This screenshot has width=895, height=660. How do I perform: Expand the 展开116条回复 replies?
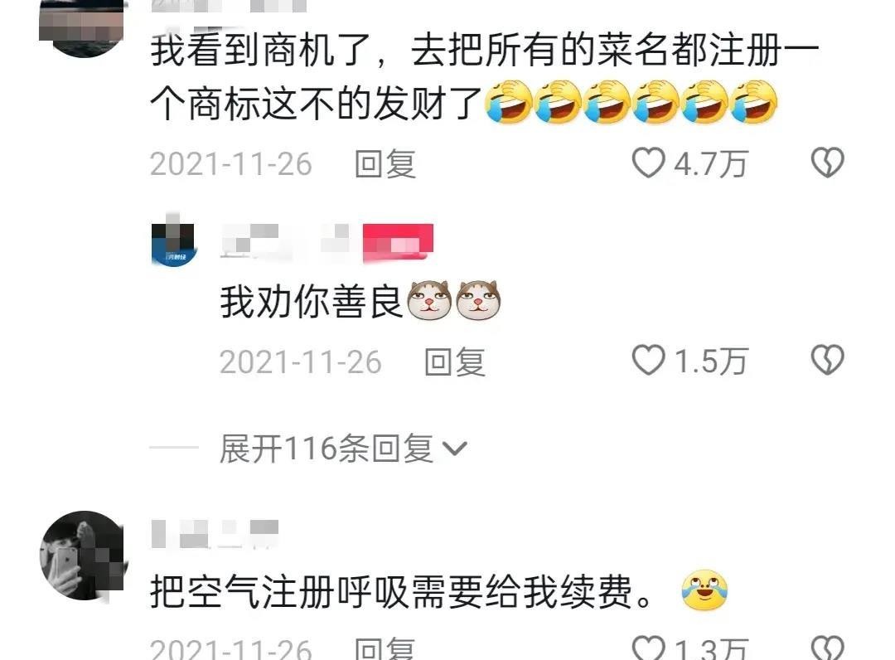pyautogui.click(x=342, y=449)
